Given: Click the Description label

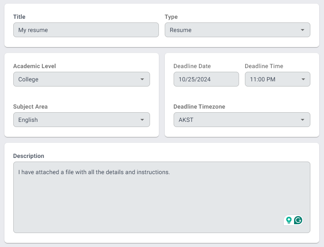Looking at the screenshot, I should click(x=28, y=156).
